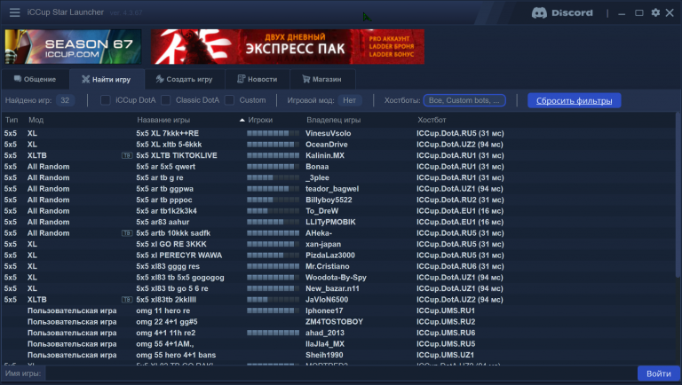Sort by the Игроки column header
The image size is (682, 385).
point(260,120)
